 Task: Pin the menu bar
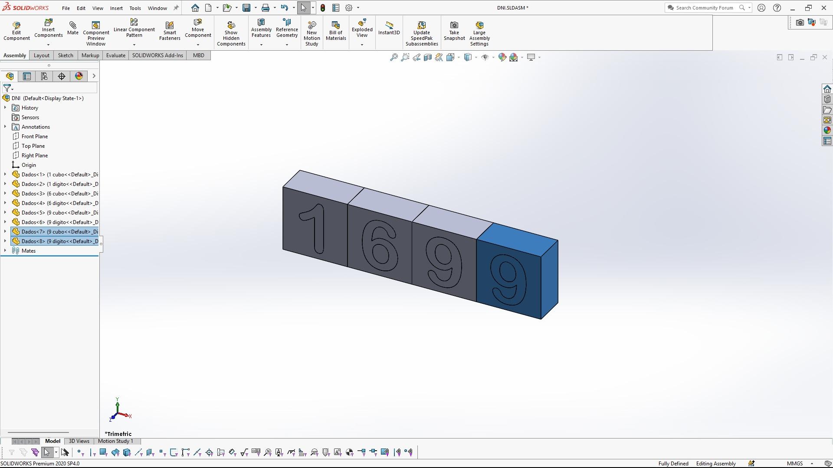pos(176,8)
